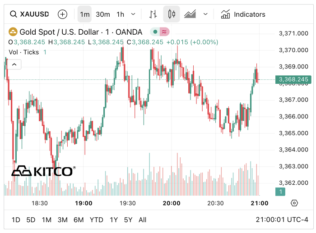This screenshot has width=316, height=233.
Task: Select the bars chart style icon
Action: 153,14
